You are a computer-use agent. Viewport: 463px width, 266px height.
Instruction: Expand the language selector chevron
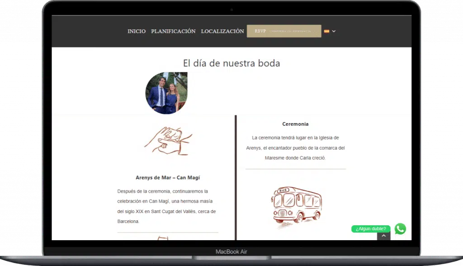pyautogui.click(x=334, y=31)
